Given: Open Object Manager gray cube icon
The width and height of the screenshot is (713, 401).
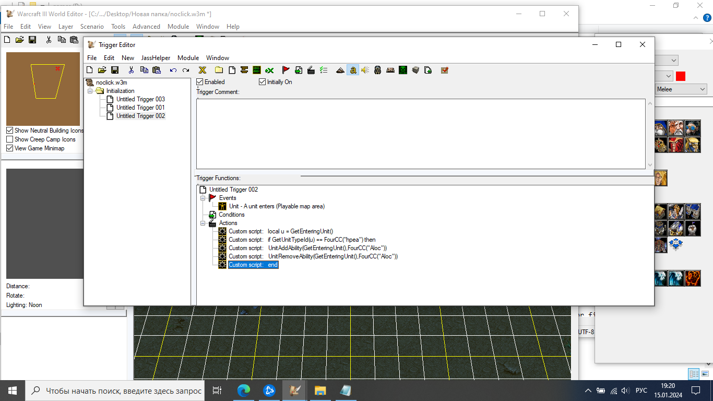Looking at the screenshot, I should 415,70.
